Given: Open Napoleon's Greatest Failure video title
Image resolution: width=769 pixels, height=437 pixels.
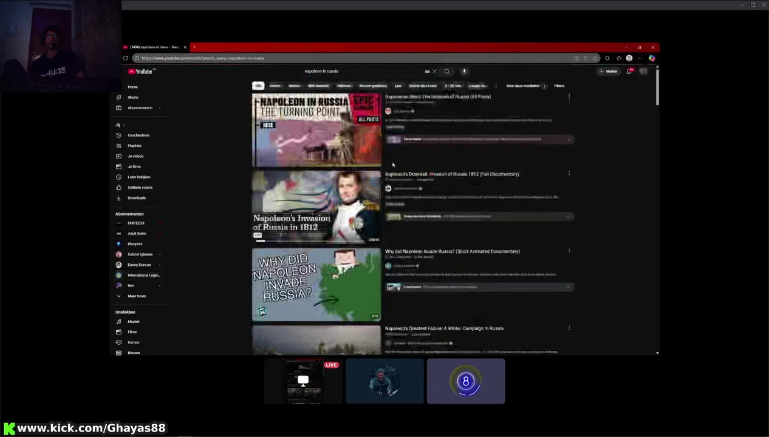Looking at the screenshot, I should (x=444, y=328).
